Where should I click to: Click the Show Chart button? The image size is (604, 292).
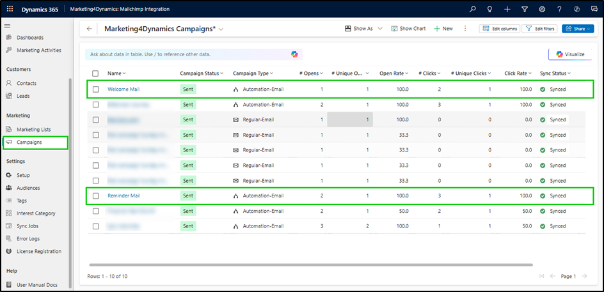(x=409, y=29)
